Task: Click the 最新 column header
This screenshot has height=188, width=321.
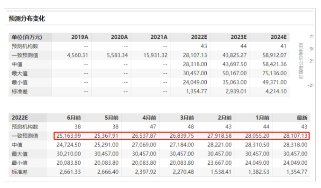Action: tap(302, 118)
